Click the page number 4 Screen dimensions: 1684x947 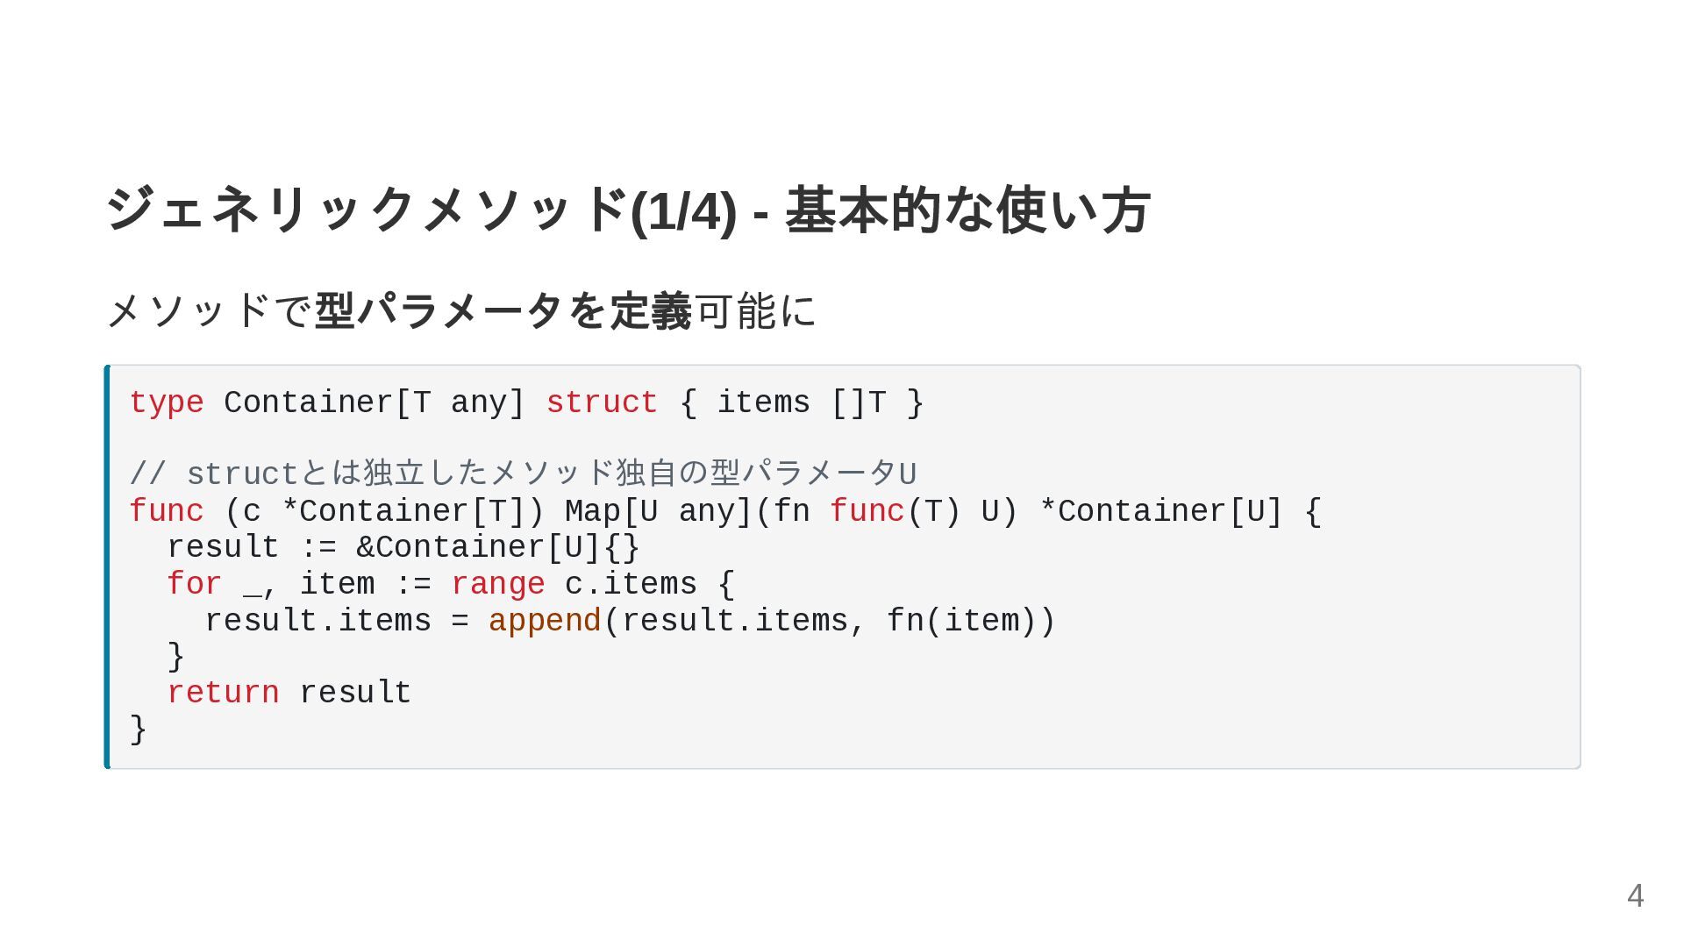[1635, 895]
